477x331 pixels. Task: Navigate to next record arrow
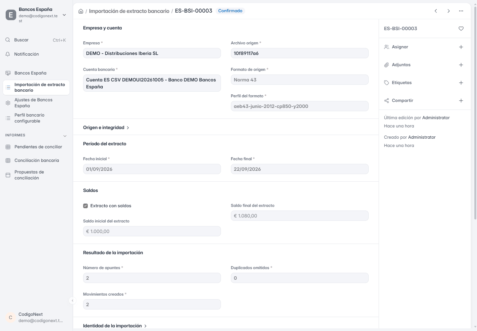pos(449,11)
